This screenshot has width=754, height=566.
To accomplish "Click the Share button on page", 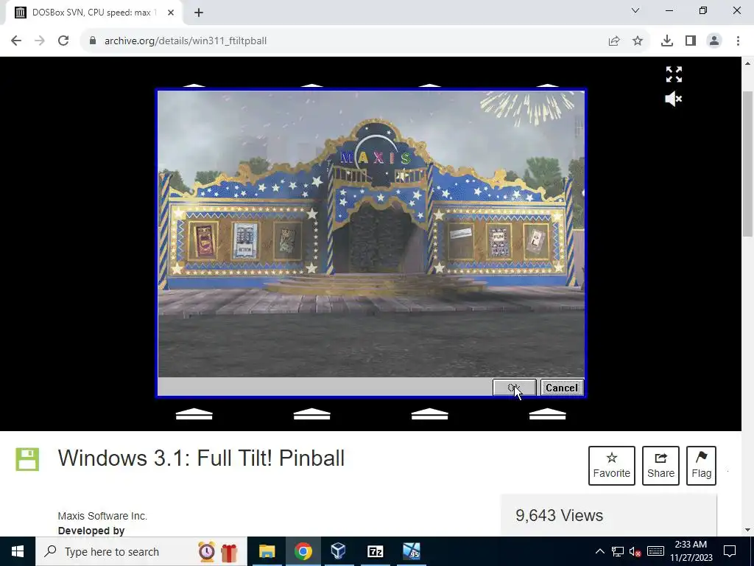I will click(x=660, y=466).
